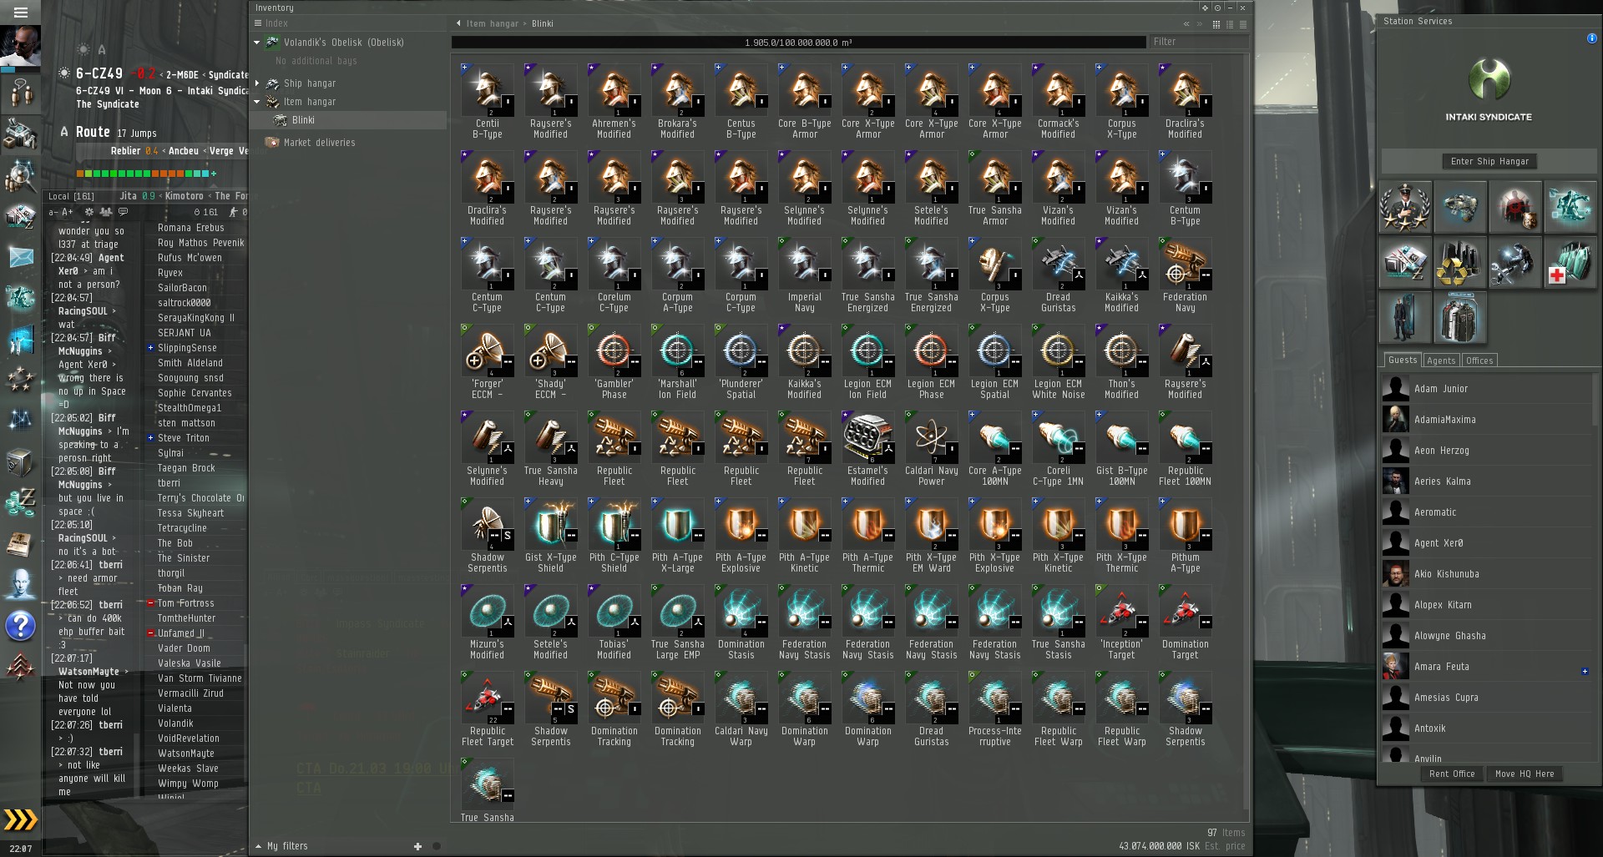Image resolution: width=1603 pixels, height=857 pixels.
Task: Open the Aura tutorial head icon
Action: 20,584
